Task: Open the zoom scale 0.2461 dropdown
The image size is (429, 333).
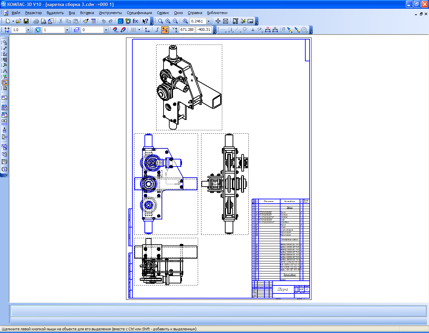Action: 208,21
